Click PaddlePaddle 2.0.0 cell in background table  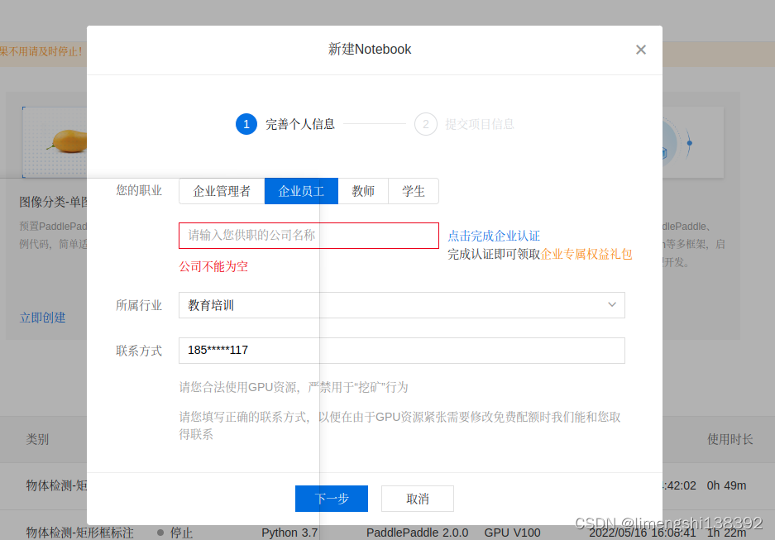pyautogui.click(x=417, y=533)
